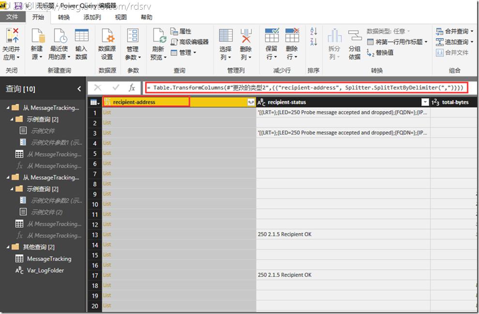Sort ascending with the A-Z icon
Screen dimensions: 479x314
click(x=314, y=31)
